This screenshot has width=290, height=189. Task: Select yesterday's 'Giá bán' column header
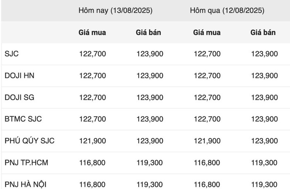point(263,32)
